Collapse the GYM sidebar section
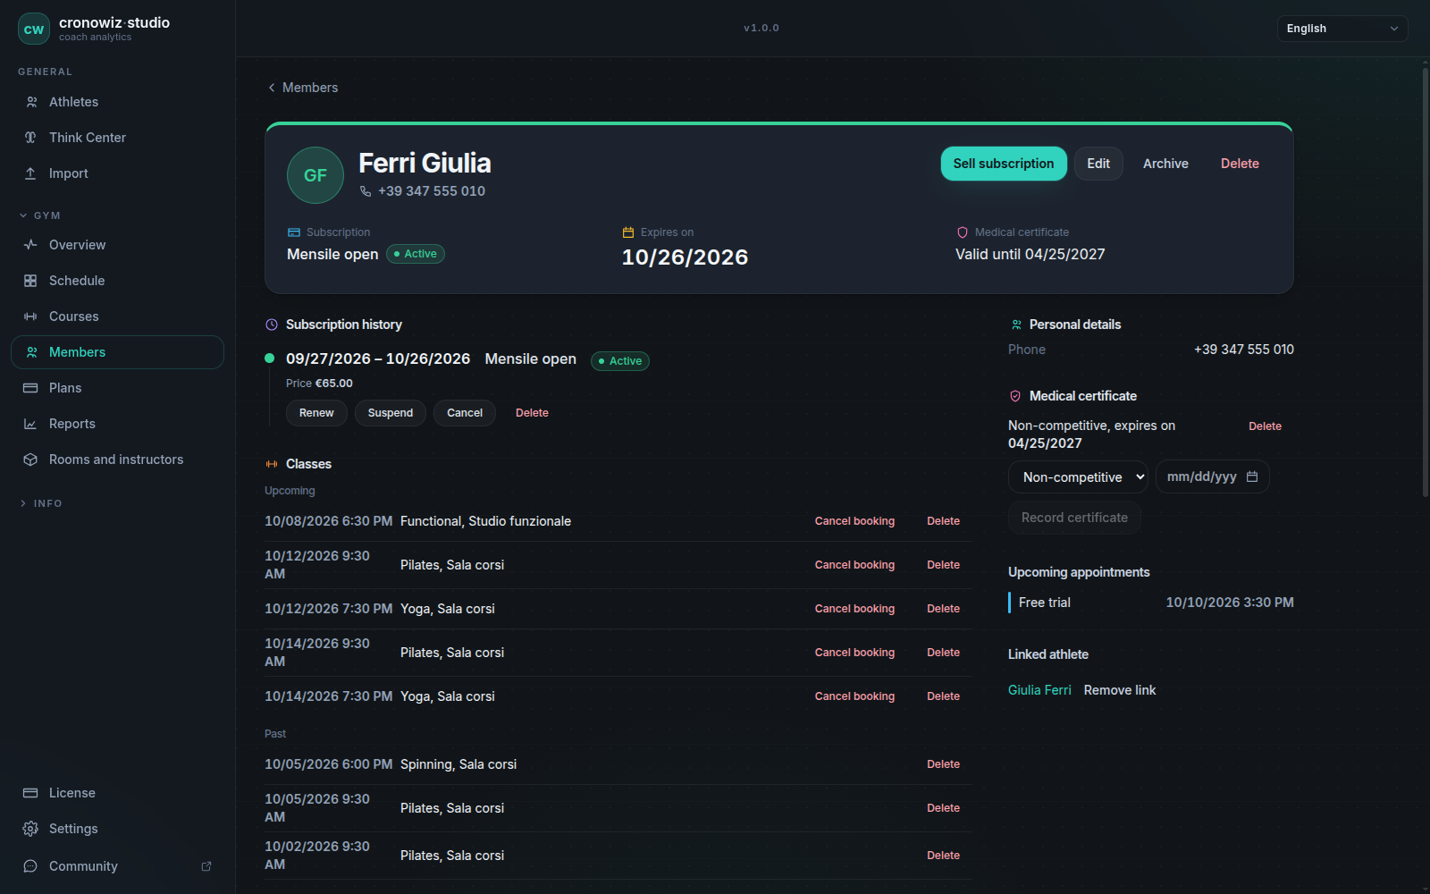The image size is (1430, 894). 40,215
